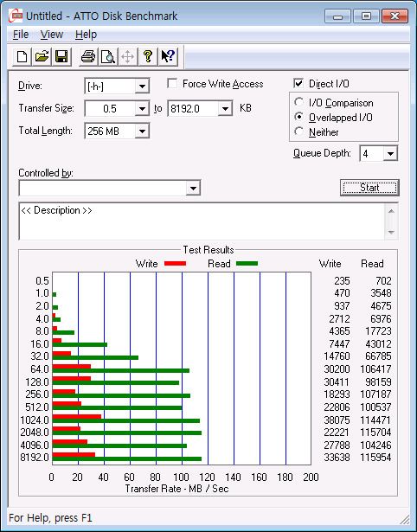The height and width of the screenshot is (532, 417).
Task: Click the green read bar for 8192.0
Action: coord(127,459)
